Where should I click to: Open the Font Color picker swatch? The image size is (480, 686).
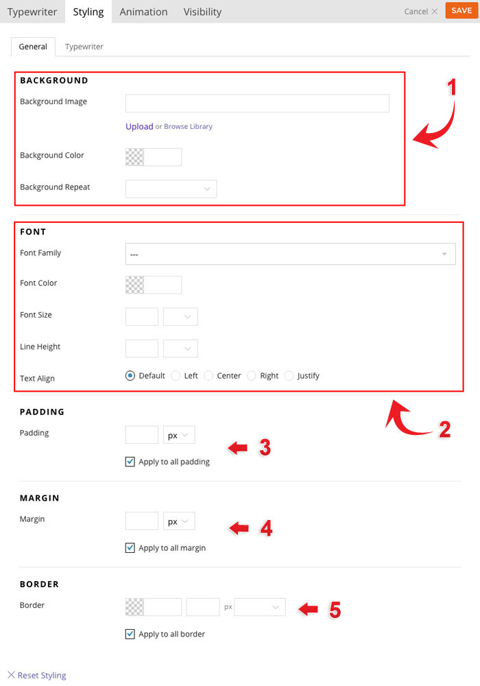(135, 285)
